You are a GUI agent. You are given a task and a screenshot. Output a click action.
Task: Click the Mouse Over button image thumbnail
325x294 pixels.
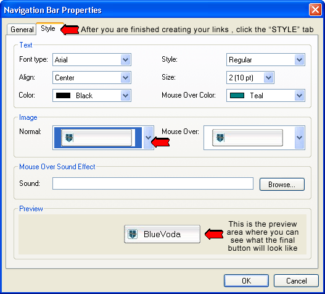[x=247, y=138]
